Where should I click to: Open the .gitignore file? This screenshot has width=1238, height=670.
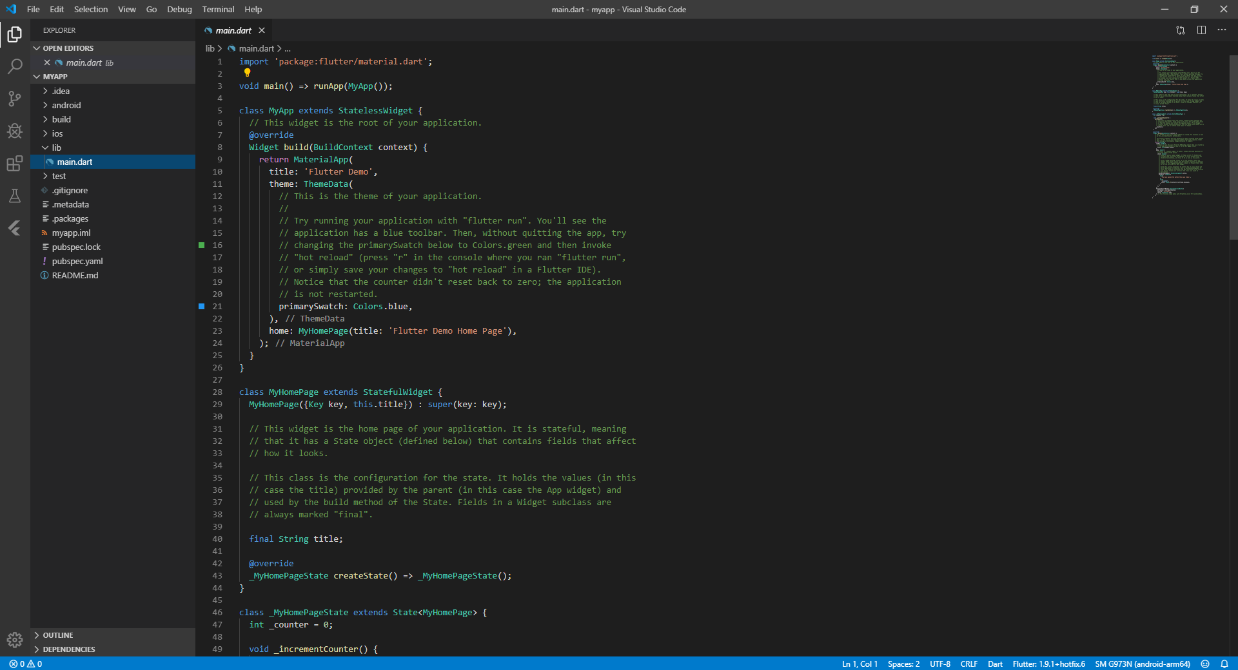pos(113,190)
